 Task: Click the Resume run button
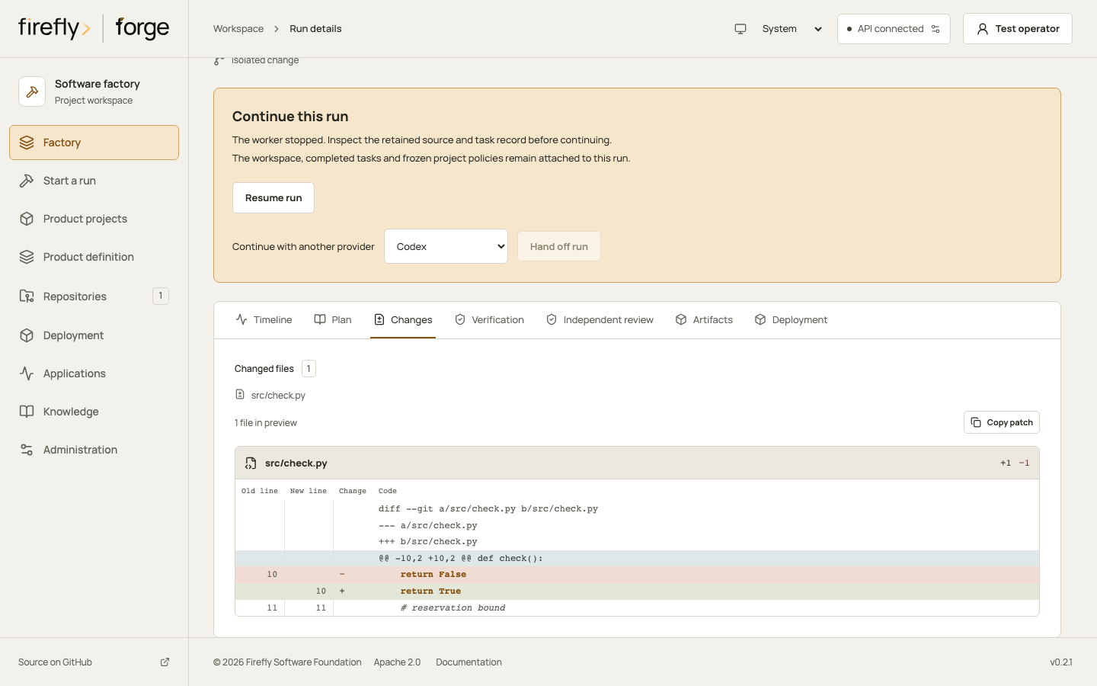pos(273,198)
